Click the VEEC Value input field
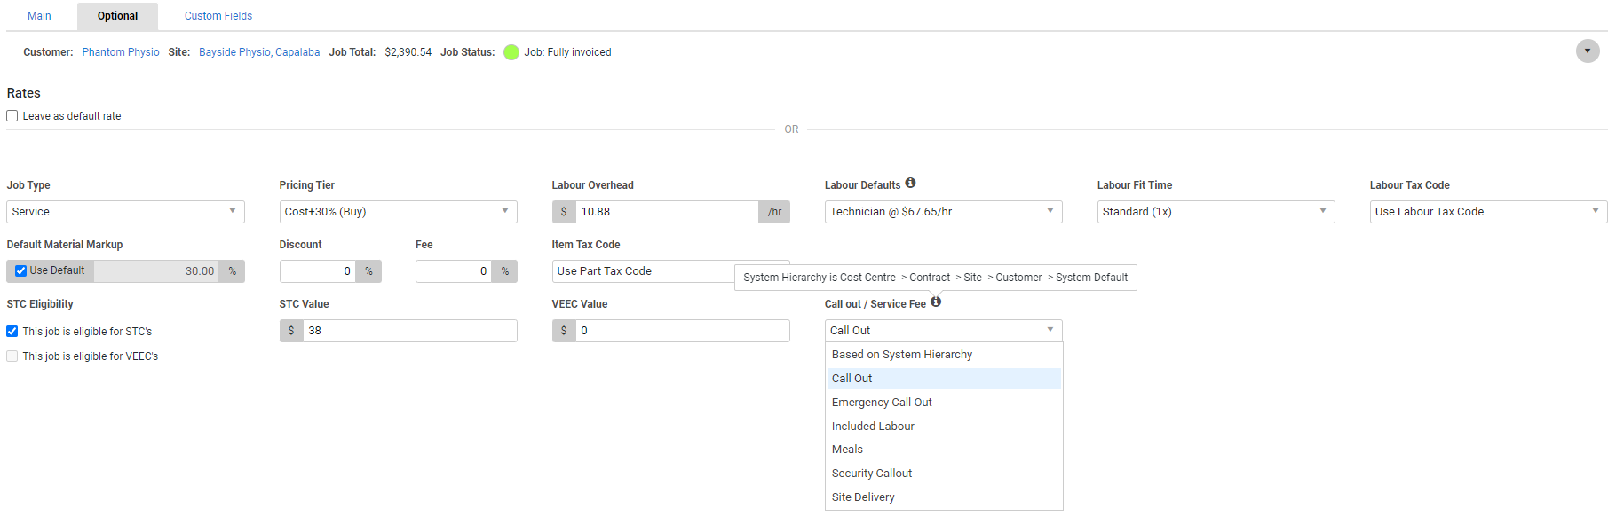Image resolution: width=1608 pixels, height=517 pixels. 682,331
